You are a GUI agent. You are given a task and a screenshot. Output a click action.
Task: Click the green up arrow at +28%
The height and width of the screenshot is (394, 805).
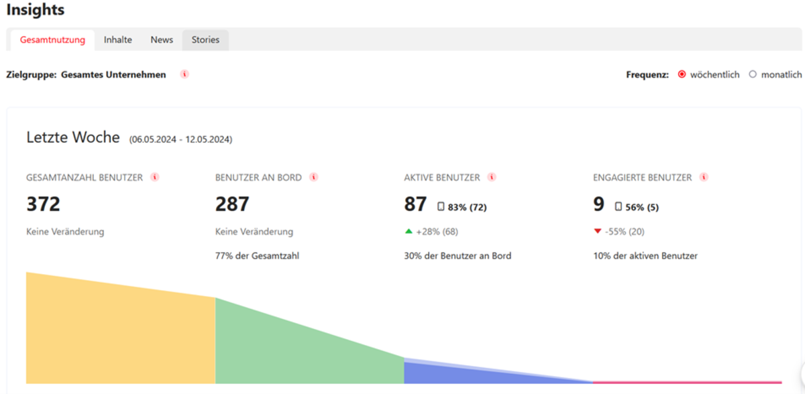point(409,231)
